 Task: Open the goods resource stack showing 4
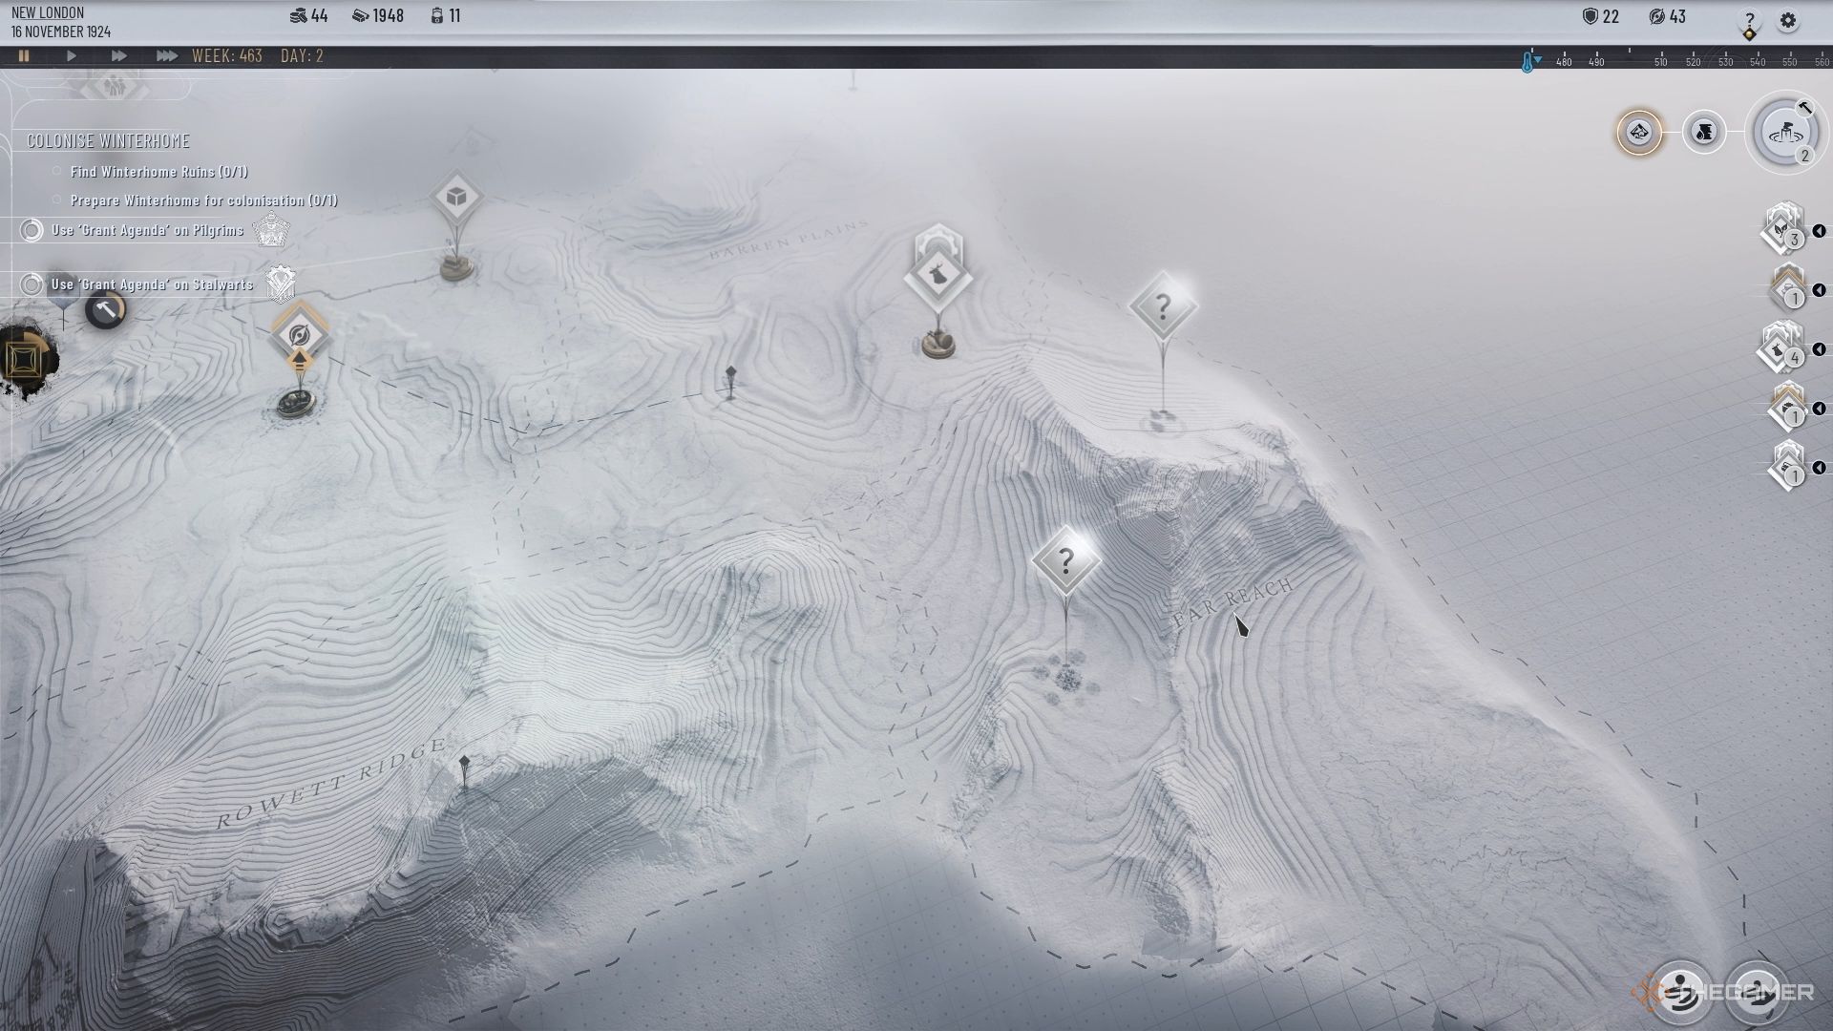(1781, 348)
